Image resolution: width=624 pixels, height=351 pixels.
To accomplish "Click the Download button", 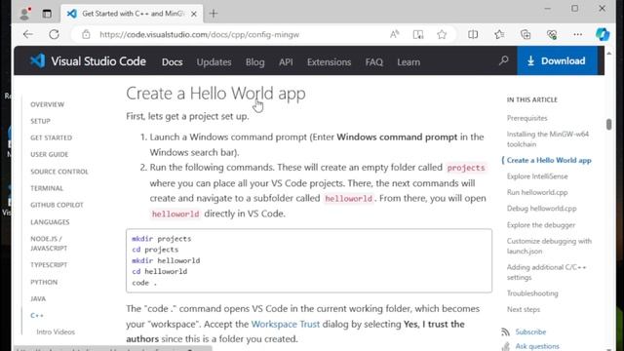I will 557,60.
